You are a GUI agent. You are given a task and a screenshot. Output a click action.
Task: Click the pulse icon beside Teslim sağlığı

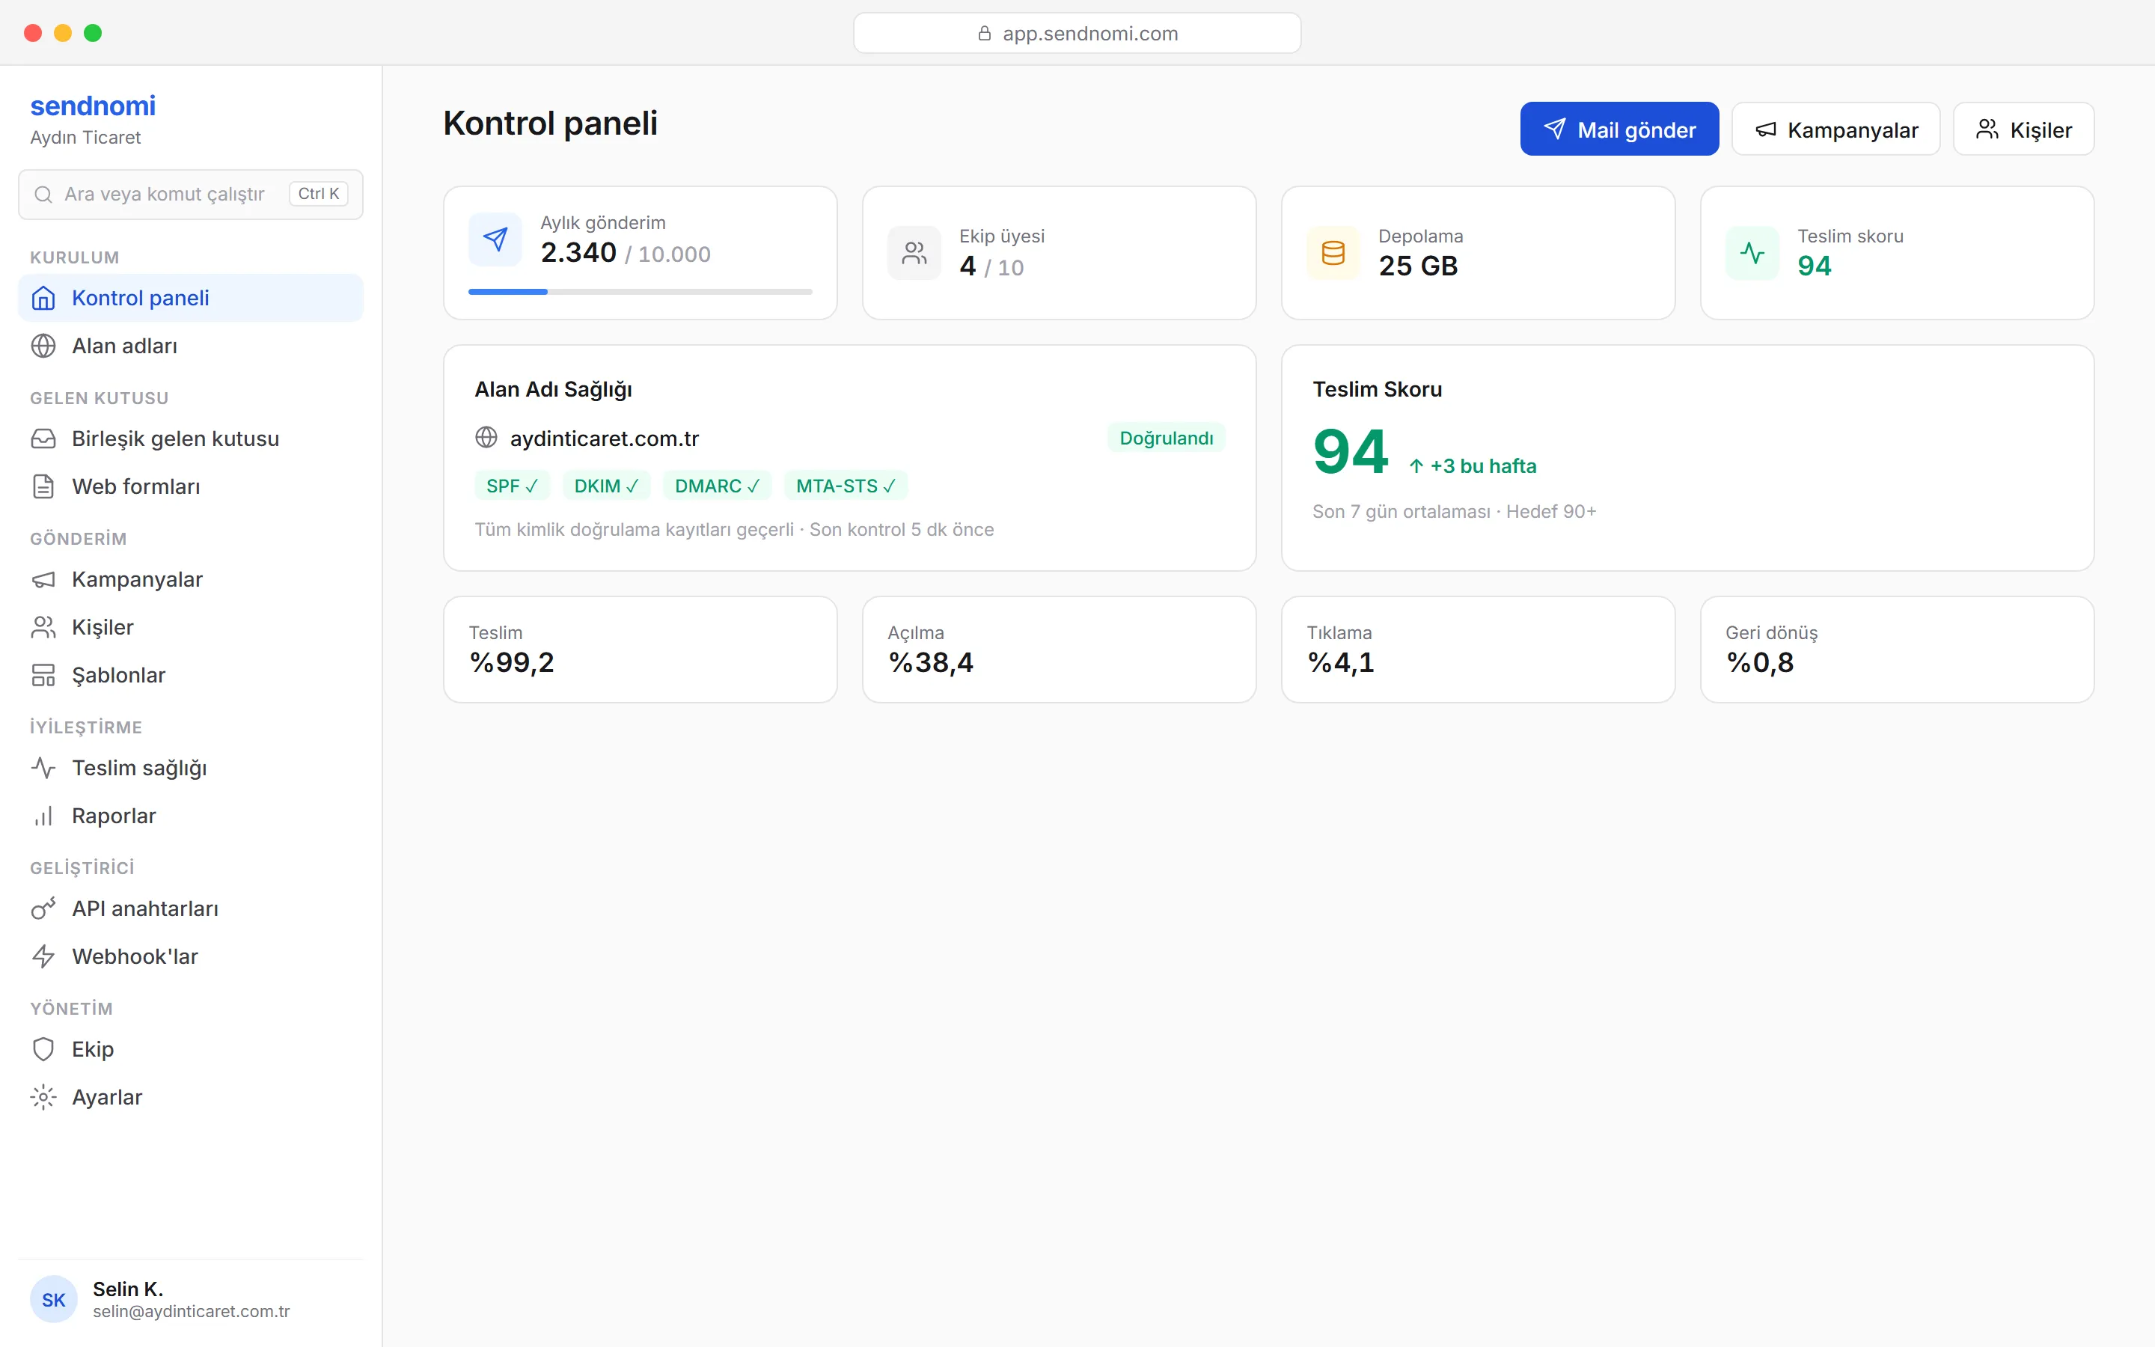(x=43, y=768)
